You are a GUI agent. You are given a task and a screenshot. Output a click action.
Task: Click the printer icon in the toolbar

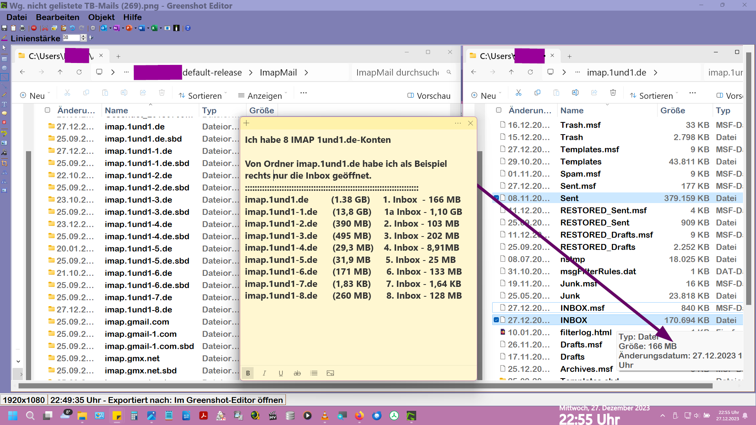[22, 28]
